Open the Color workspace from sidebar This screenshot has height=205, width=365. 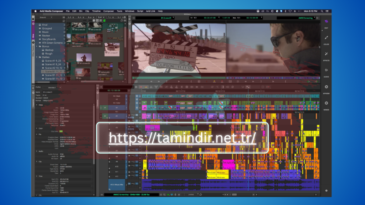(x=327, y=38)
